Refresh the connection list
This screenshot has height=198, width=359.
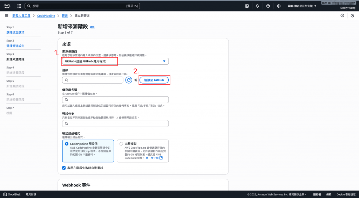[129, 80]
